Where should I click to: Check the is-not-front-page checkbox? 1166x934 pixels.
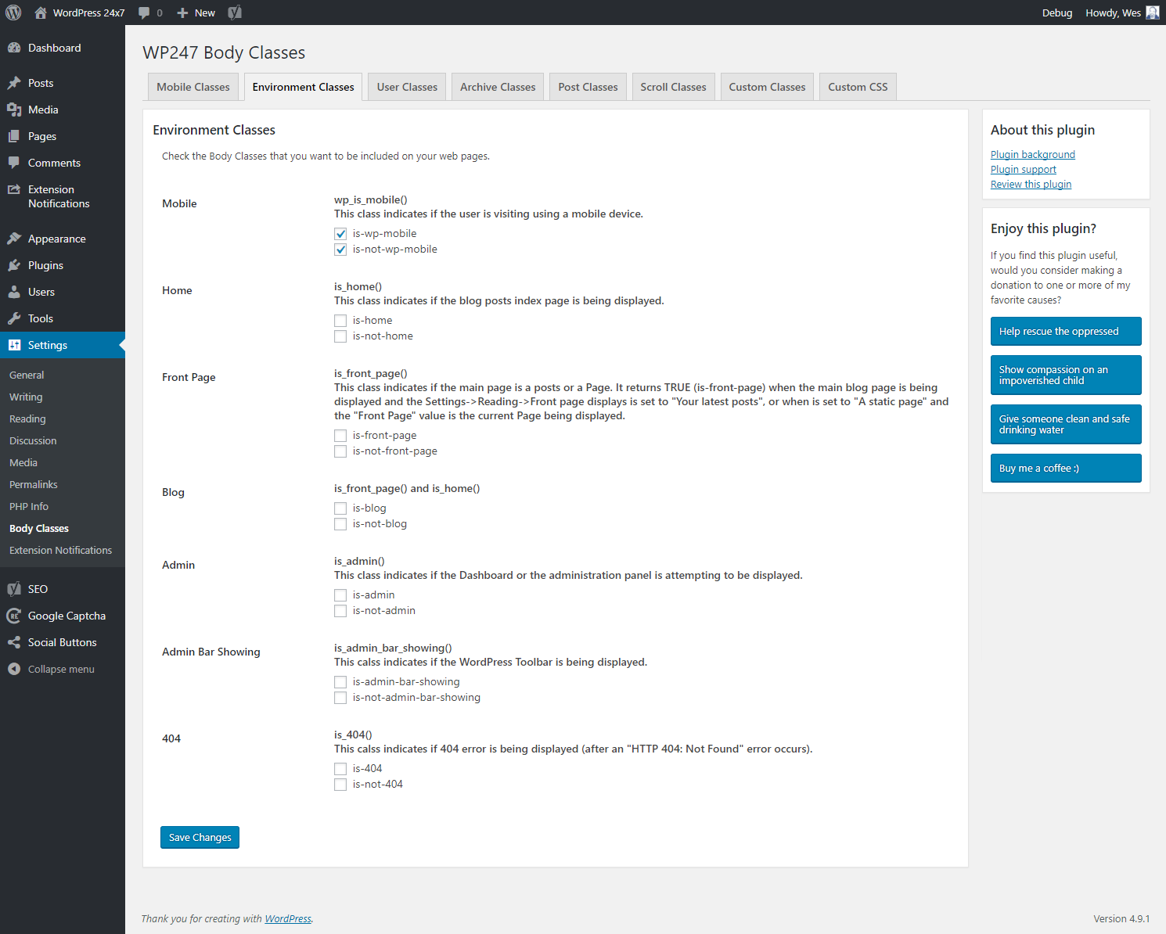pyautogui.click(x=340, y=451)
